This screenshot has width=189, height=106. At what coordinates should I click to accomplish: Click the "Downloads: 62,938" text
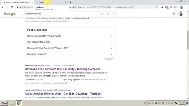[x=34, y=79]
